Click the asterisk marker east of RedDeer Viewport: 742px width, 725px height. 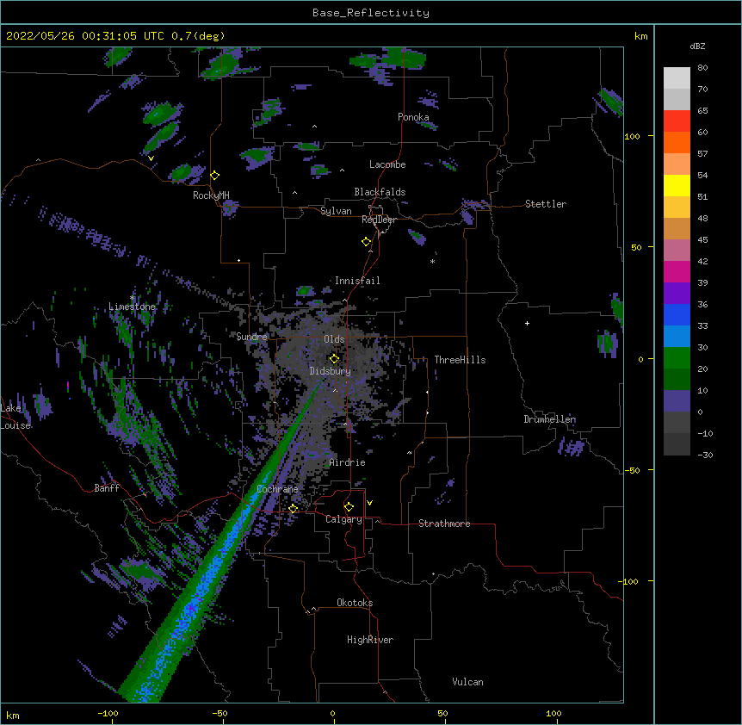pos(432,261)
